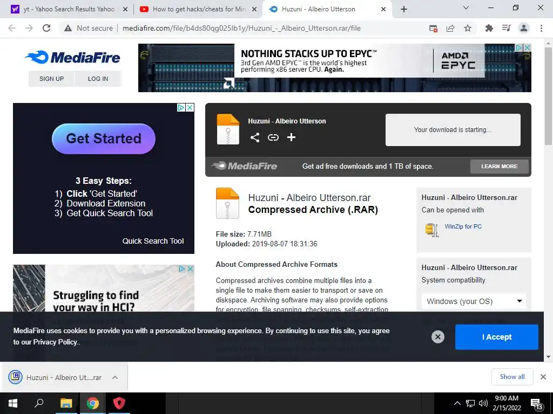This screenshot has width=553, height=414.
Task: Open the media control icon in Chrome toolbar
Action: tap(506, 28)
